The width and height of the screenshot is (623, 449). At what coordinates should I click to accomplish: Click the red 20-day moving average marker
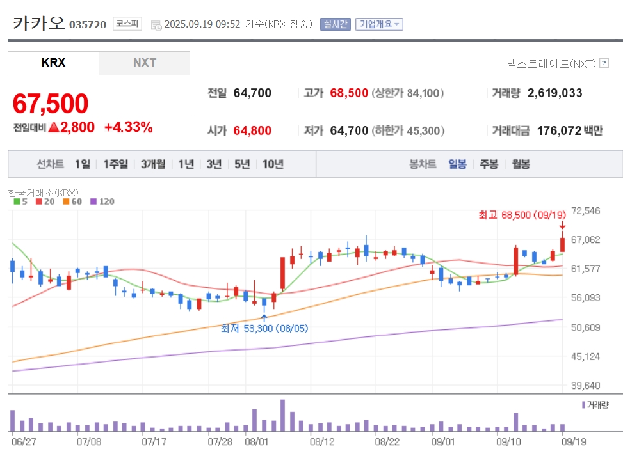click(39, 201)
